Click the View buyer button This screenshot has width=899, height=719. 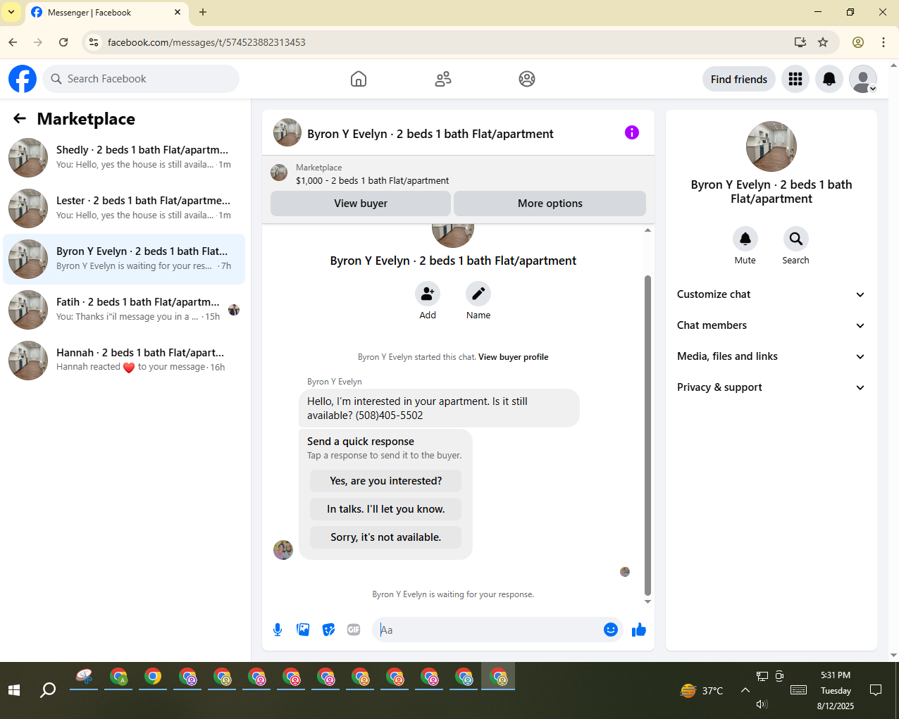point(361,204)
